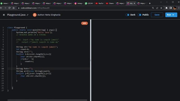Focus the address bar URL code.sololearn.com
Viewport: 180px width, 101px height.
35,8
